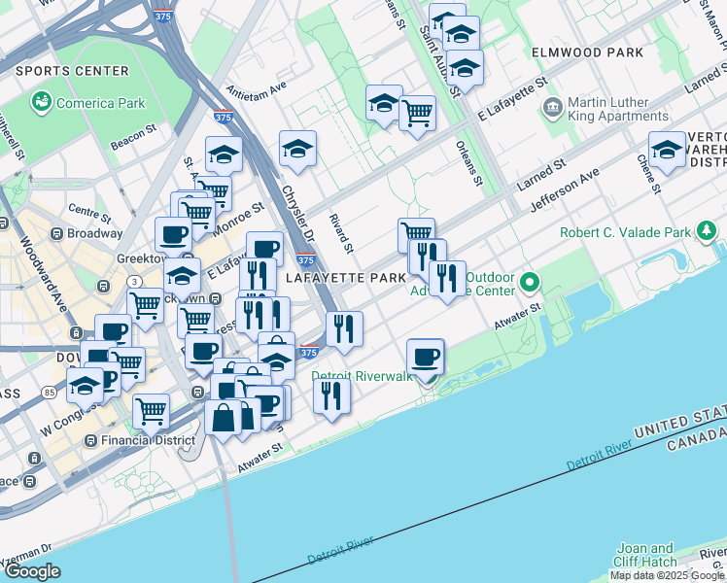Click the Comerica Park stadium marker icon

(x=41, y=102)
